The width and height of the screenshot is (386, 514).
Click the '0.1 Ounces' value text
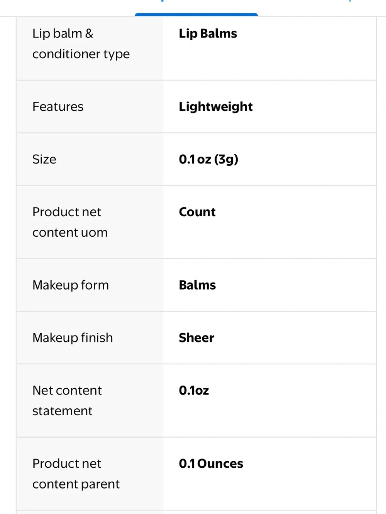pyautogui.click(x=211, y=463)
